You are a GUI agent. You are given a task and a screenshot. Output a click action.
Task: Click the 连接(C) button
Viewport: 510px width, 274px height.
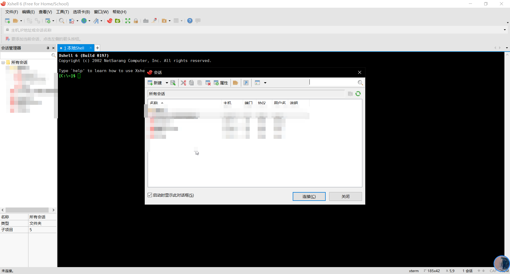(309, 196)
